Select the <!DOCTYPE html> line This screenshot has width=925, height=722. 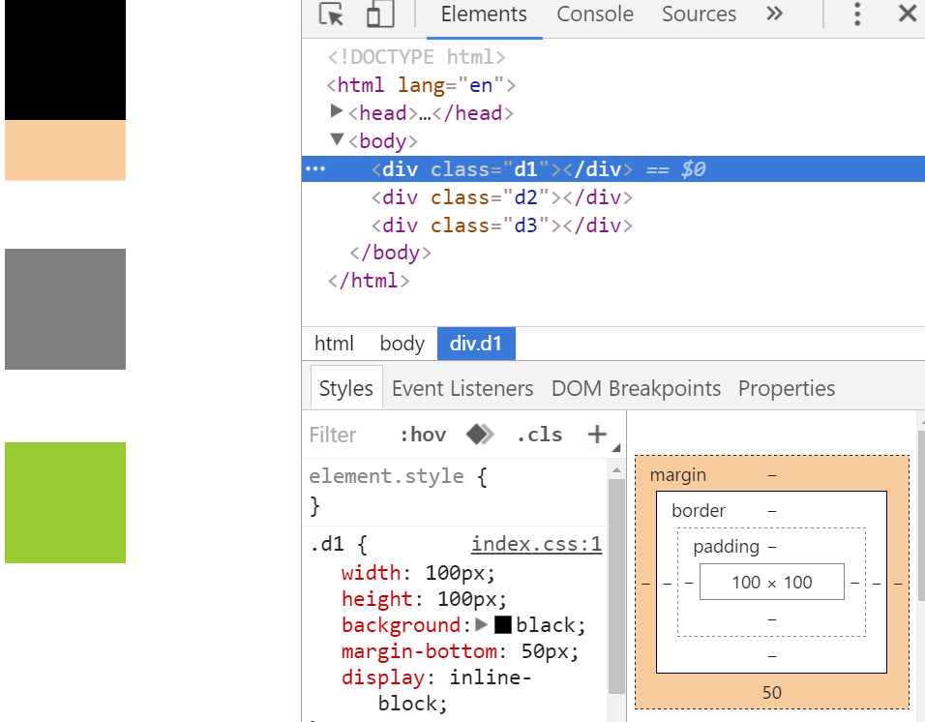coord(416,57)
